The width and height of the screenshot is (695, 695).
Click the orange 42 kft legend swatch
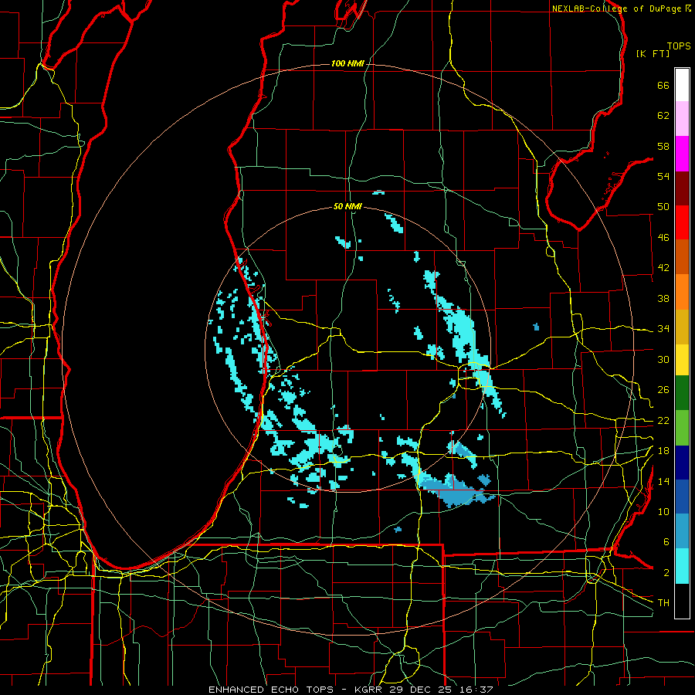[x=682, y=292]
